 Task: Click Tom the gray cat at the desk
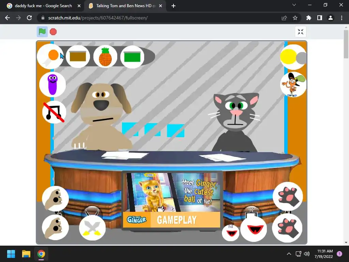click(236, 122)
